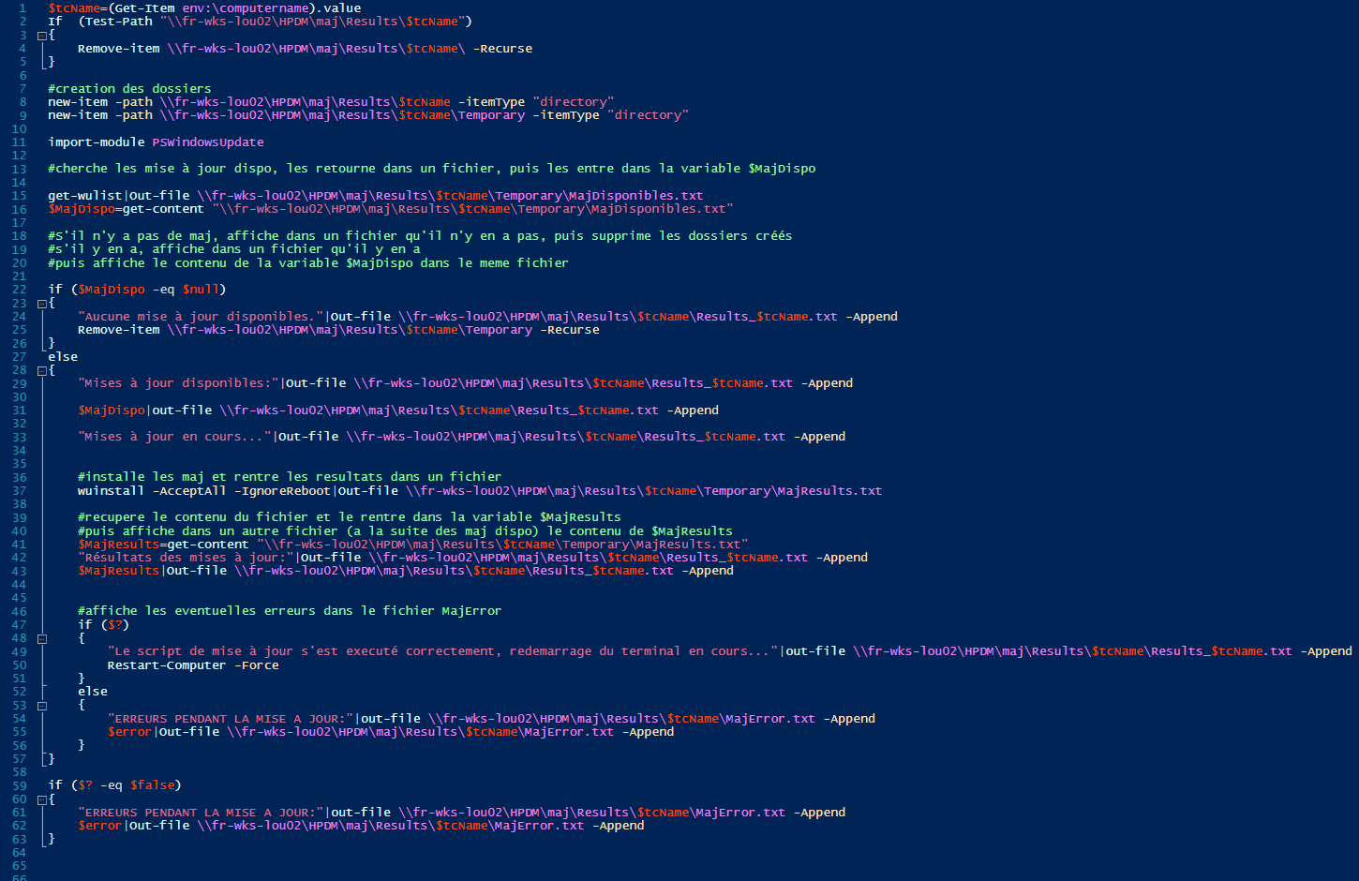Click the get-wulist command

pyautogui.click(x=85, y=196)
